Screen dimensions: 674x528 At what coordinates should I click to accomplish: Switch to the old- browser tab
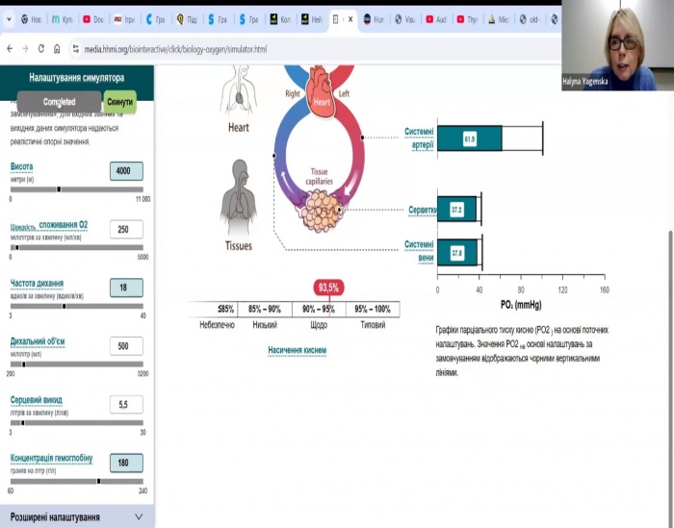click(x=528, y=19)
